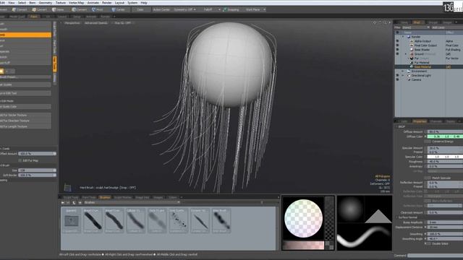Expand the Ground material group

[x=406, y=54]
